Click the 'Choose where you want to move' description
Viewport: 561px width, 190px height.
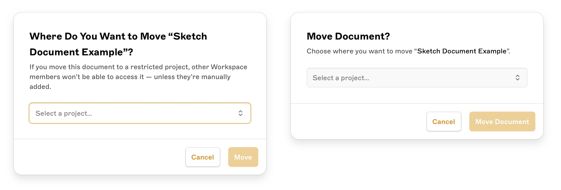click(x=408, y=51)
